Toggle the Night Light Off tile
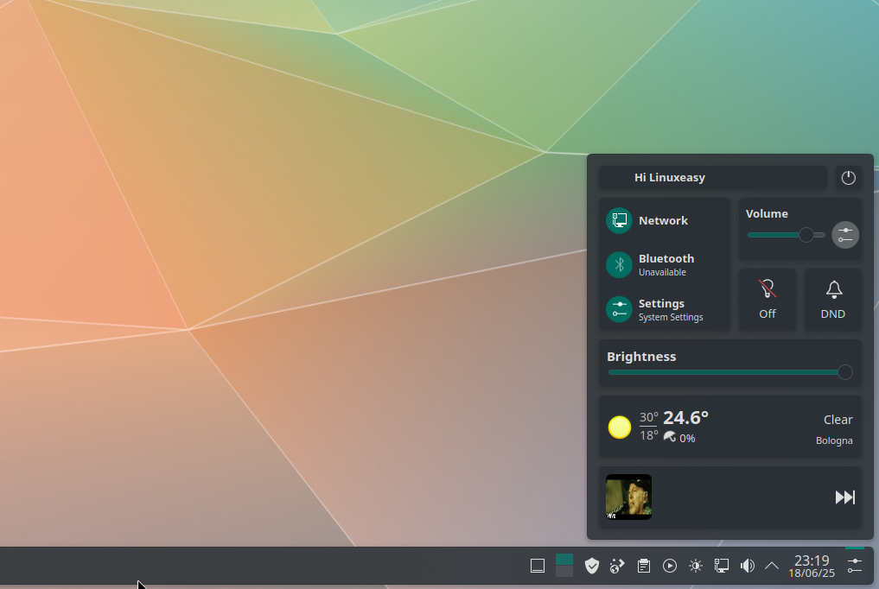Viewport: 879px width, 589px height. [x=767, y=299]
